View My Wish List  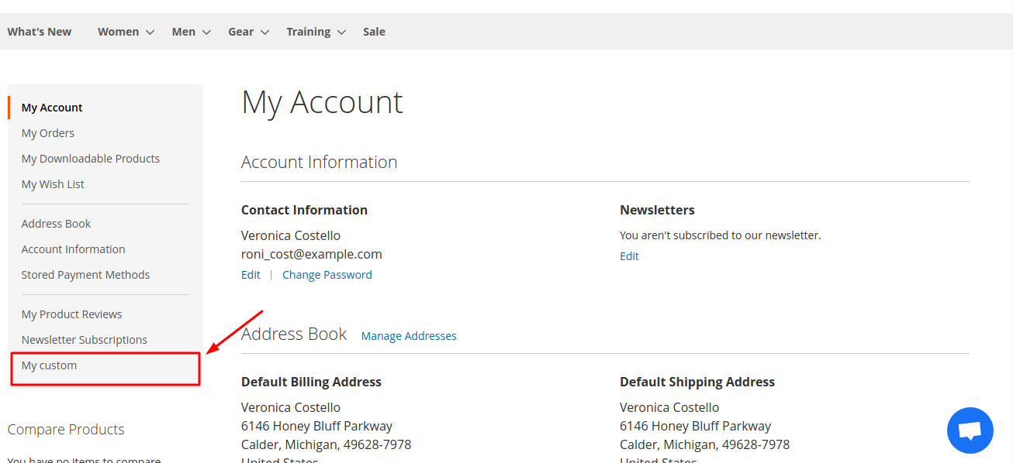pos(53,183)
